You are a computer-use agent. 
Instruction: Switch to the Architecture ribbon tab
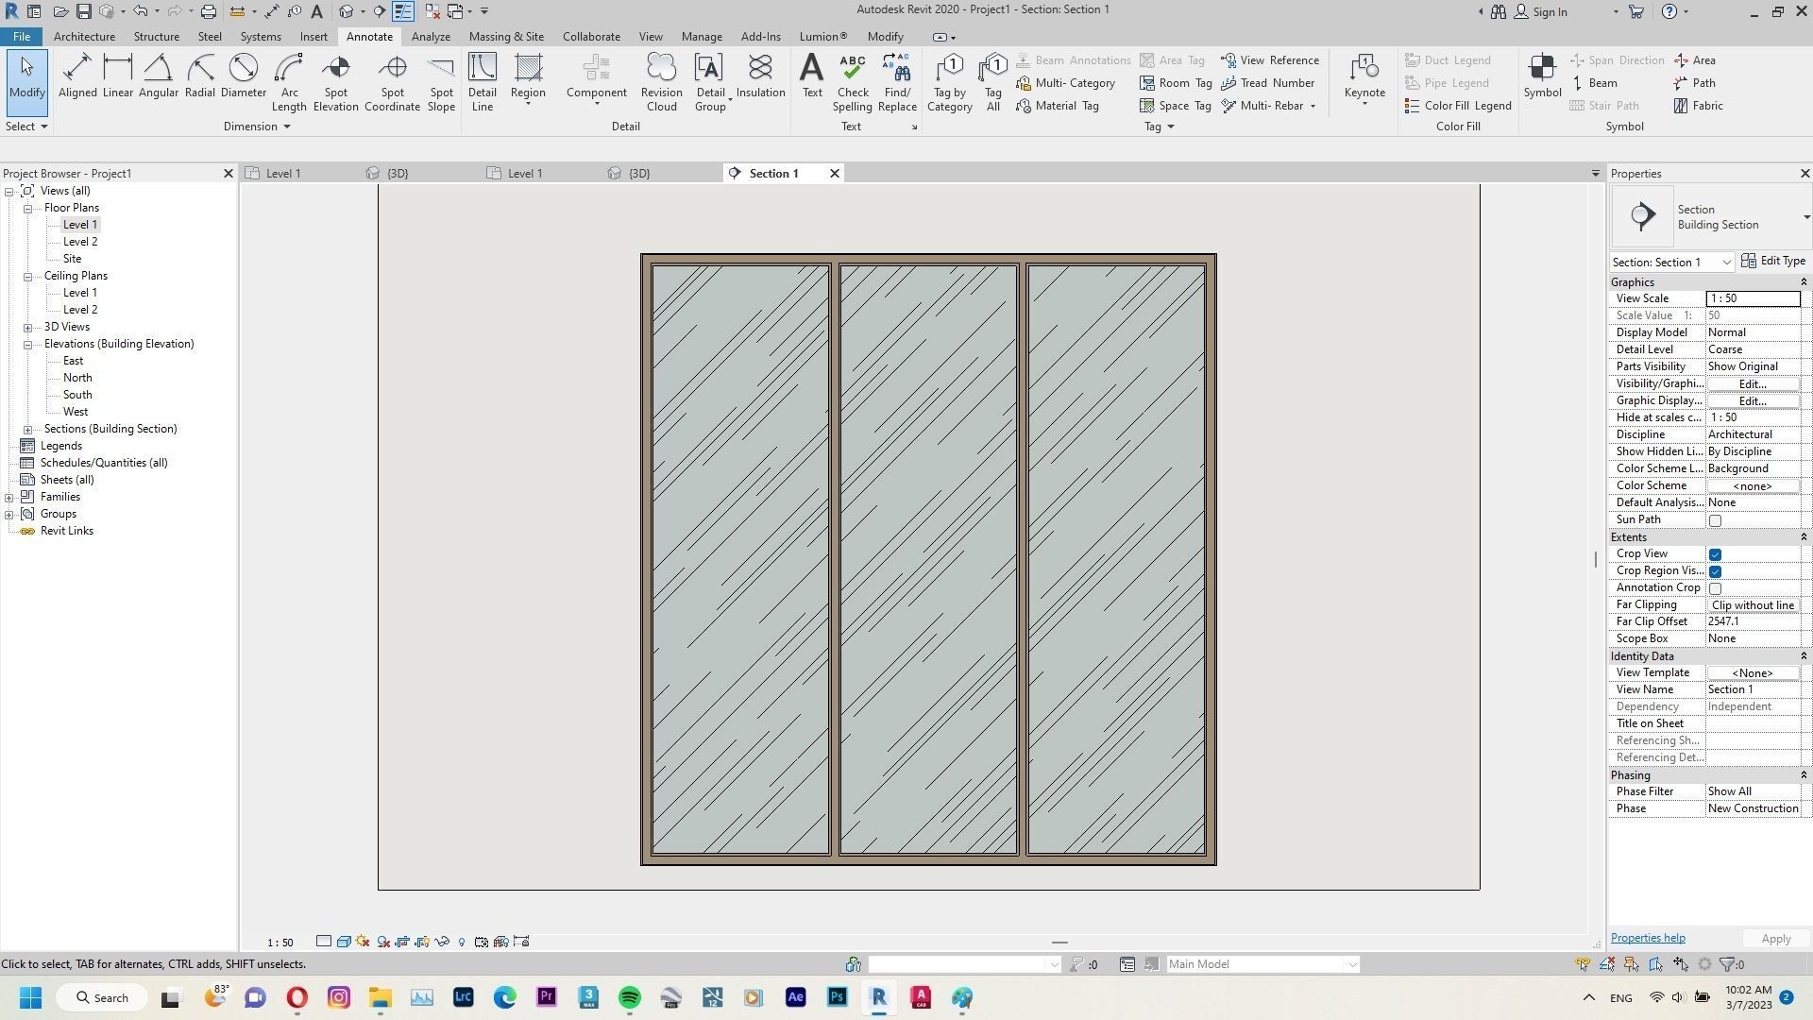(x=84, y=36)
